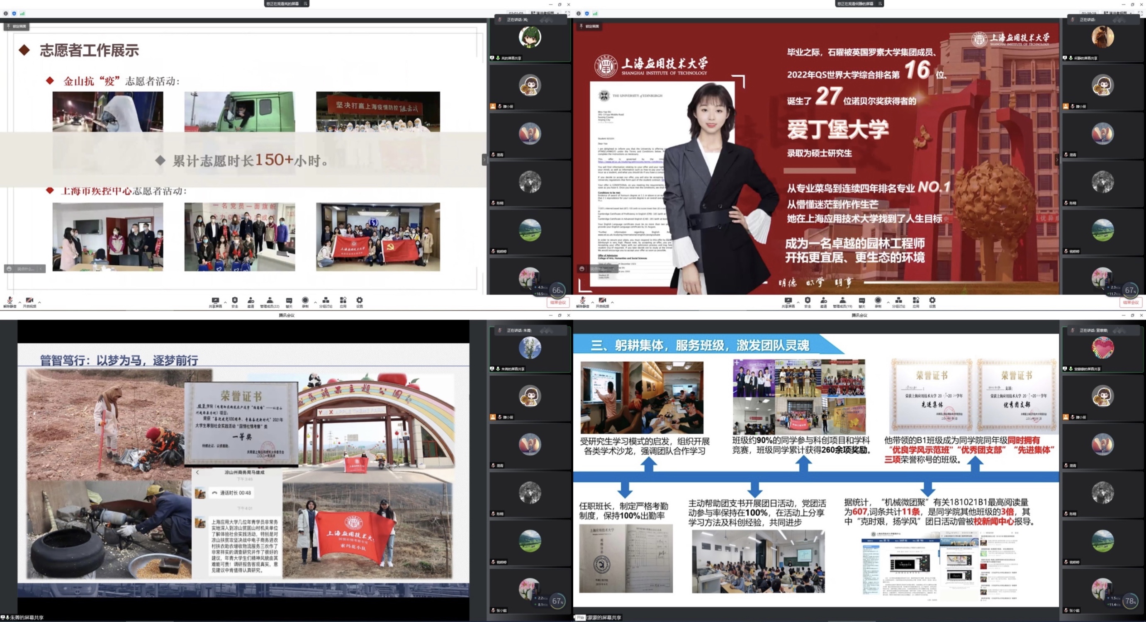Toggle 锁定画面 pin on the volunteer slide
This screenshot has height=622, width=1146.
(x=17, y=26)
